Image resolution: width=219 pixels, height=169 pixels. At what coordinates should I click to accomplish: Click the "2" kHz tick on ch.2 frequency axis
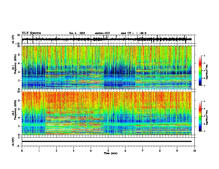(x=19, y=126)
